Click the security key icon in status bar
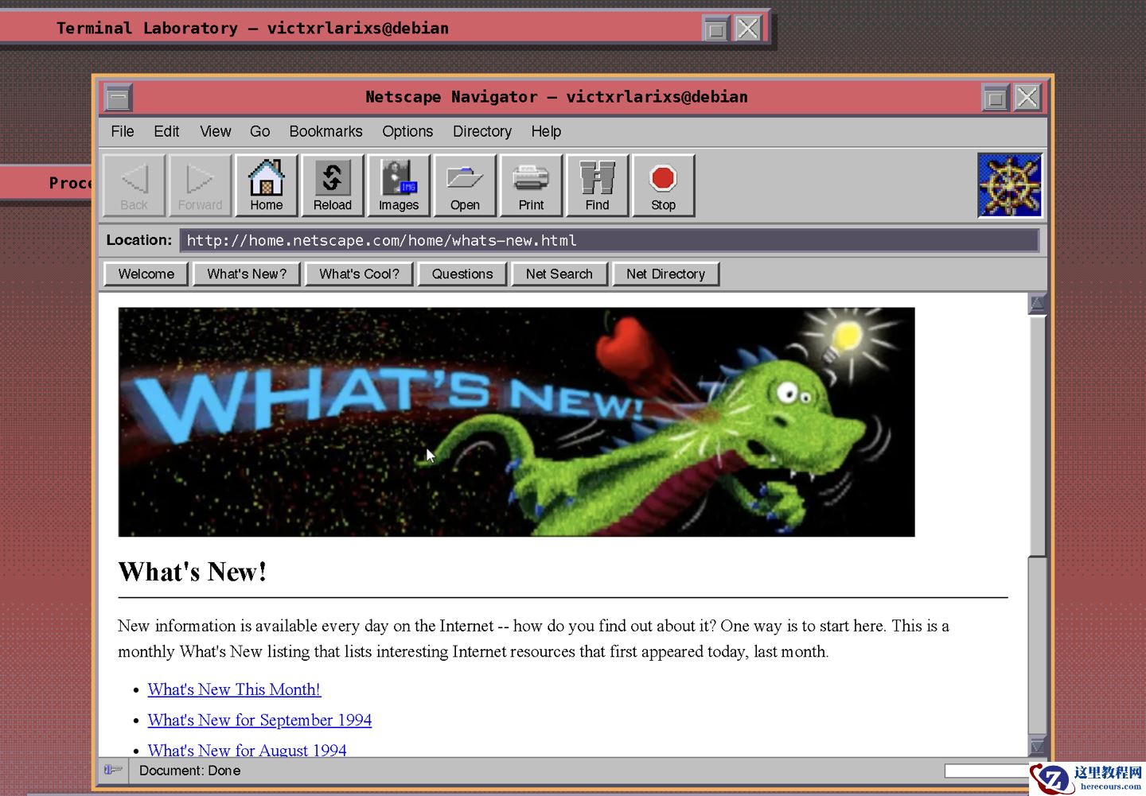Screen dimensions: 1146x796 coord(113,770)
